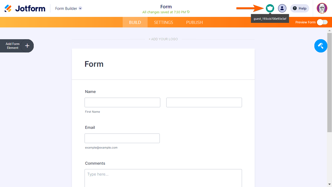Click the page's vertical scrollbar
Viewport: 332px width, 187px height.
tap(329, 83)
